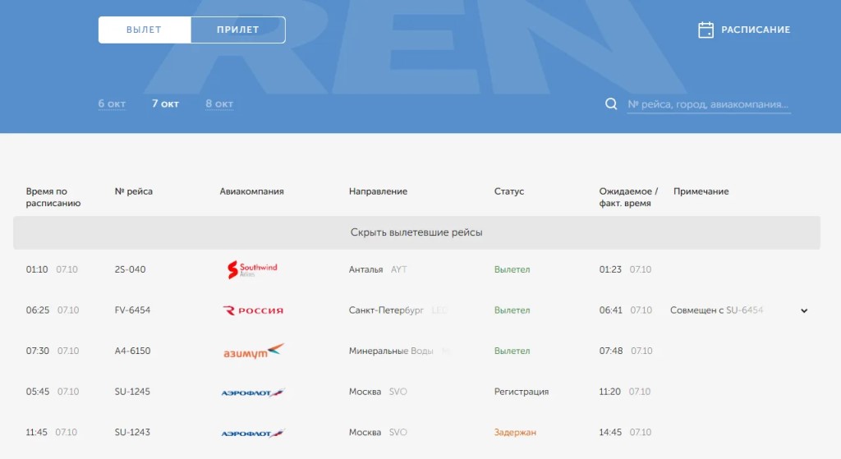The width and height of the screenshot is (841, 459).
Task: Click scheduled time 05:45
Action: [x=38, y=392]
